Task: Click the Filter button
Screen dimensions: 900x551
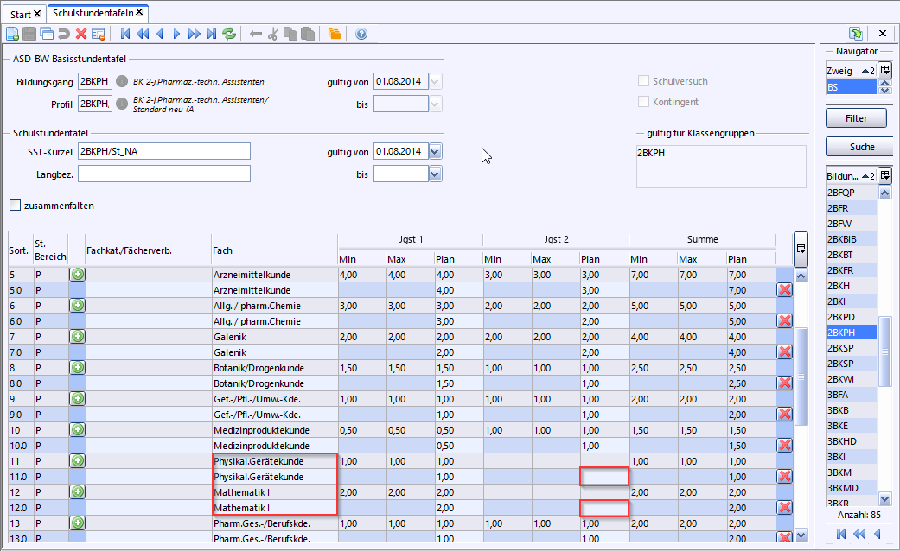Action: pyautogui.click(x=856, y=118)
